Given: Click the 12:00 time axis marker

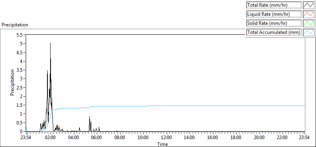Looking at the screenshot, I should (x=167, y=138).
